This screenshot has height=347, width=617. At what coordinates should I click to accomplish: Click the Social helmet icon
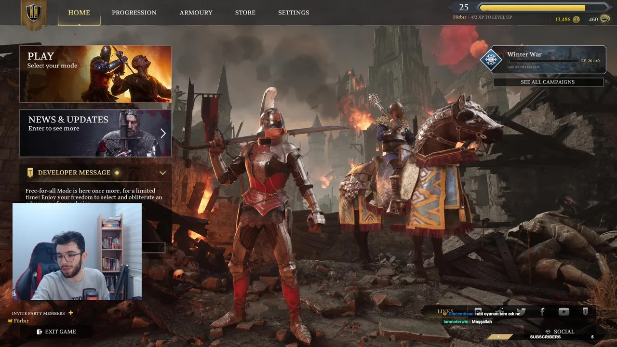548,332
